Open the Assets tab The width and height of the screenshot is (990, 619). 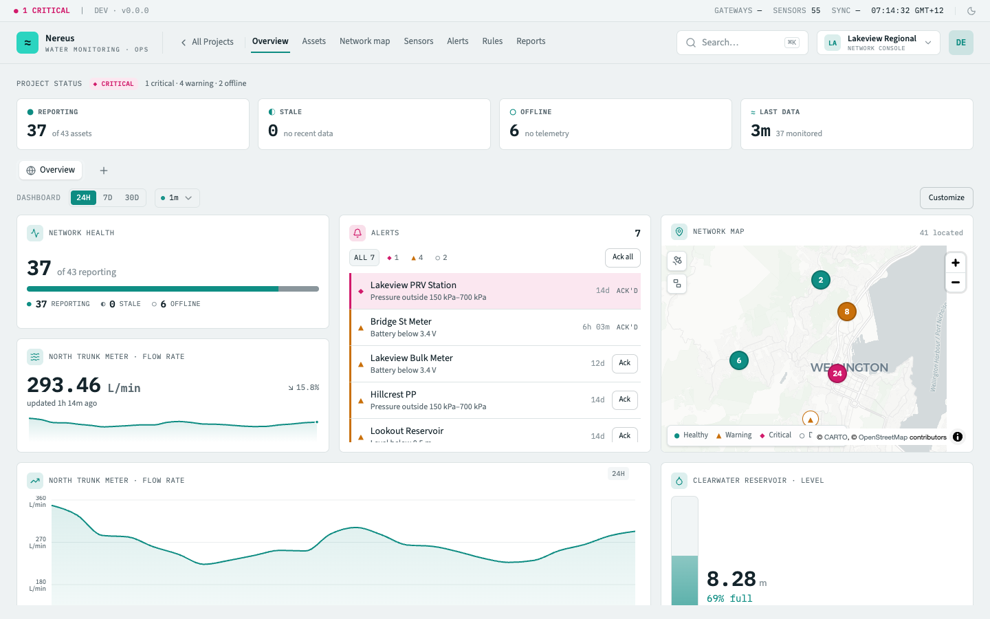tap(314, 41)
